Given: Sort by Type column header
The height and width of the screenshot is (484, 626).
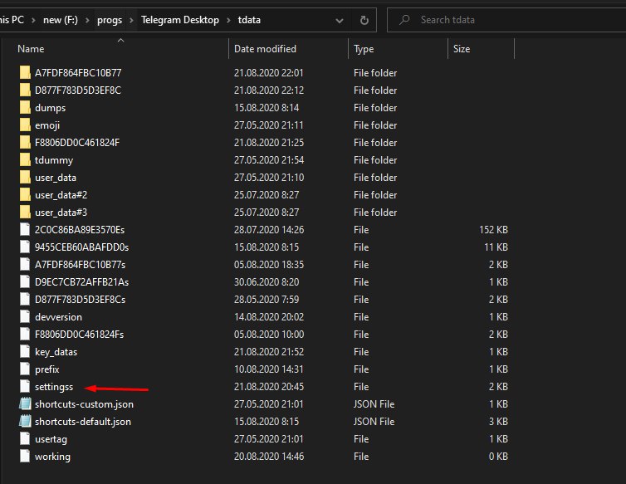Looking at the screenshot, I should [364, 49].
